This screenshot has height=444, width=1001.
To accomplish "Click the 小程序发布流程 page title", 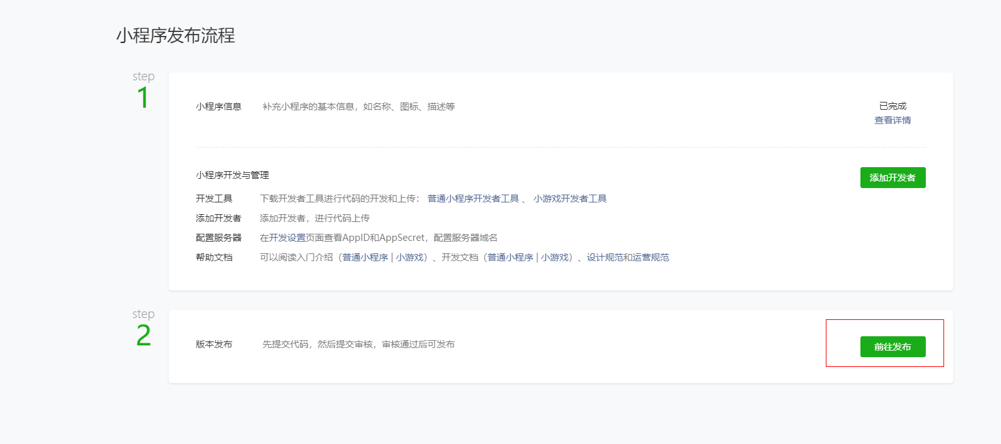I will tap(175, 35).
